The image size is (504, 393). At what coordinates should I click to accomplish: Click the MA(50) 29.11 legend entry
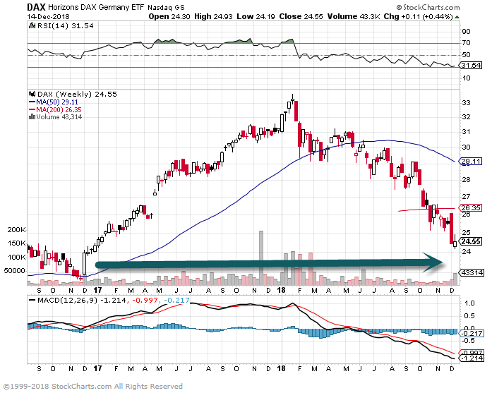pos(57,102)
